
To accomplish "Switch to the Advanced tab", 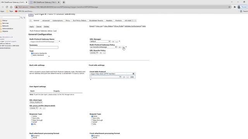I will [46, 20].
